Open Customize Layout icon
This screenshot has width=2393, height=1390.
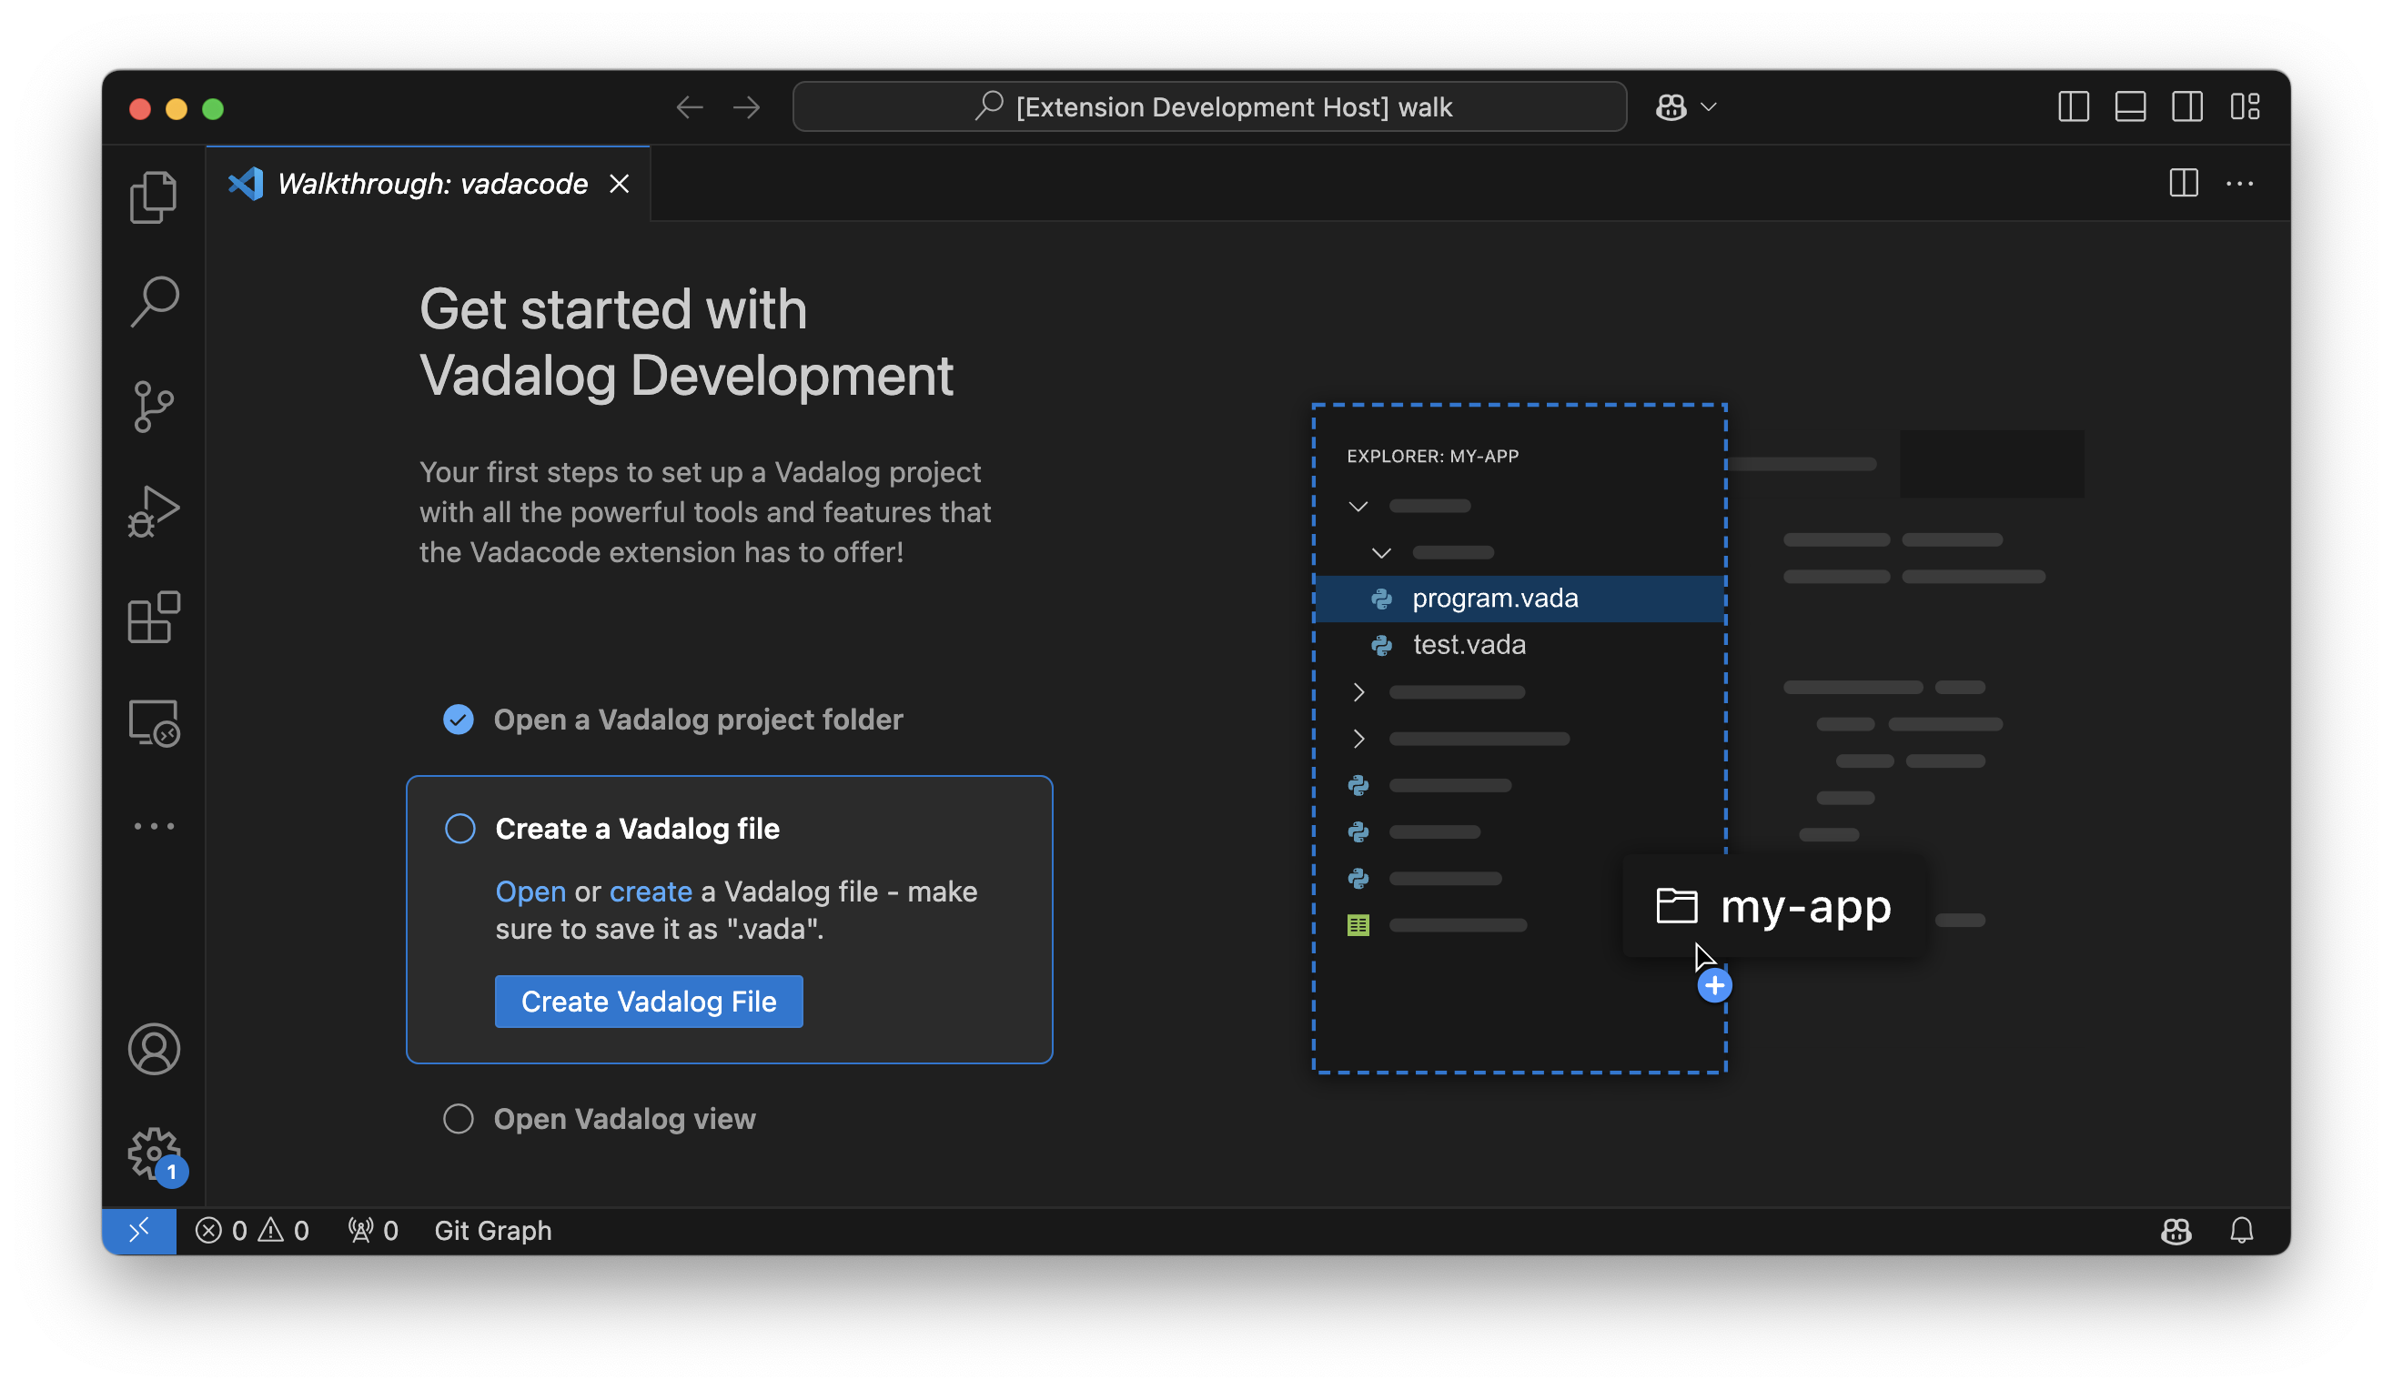pos(2246,106)
